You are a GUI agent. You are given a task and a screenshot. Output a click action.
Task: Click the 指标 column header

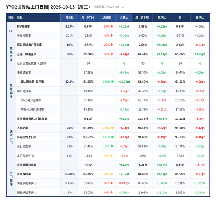20,18
